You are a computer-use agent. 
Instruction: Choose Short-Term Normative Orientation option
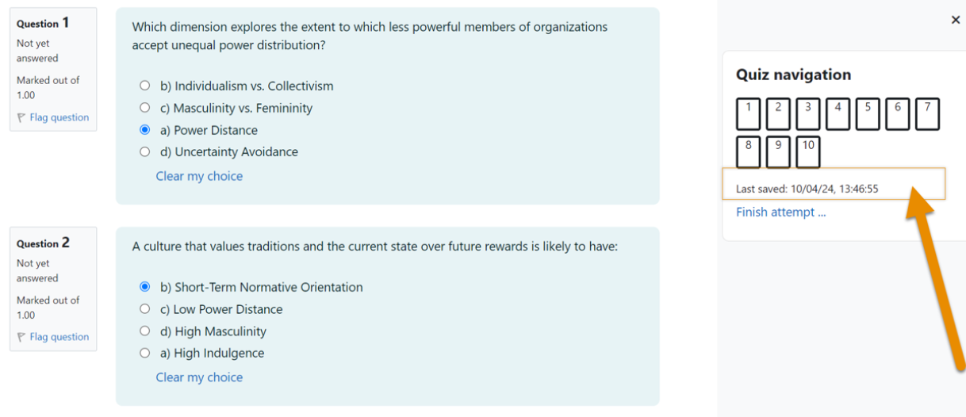[x=144, y=287]
